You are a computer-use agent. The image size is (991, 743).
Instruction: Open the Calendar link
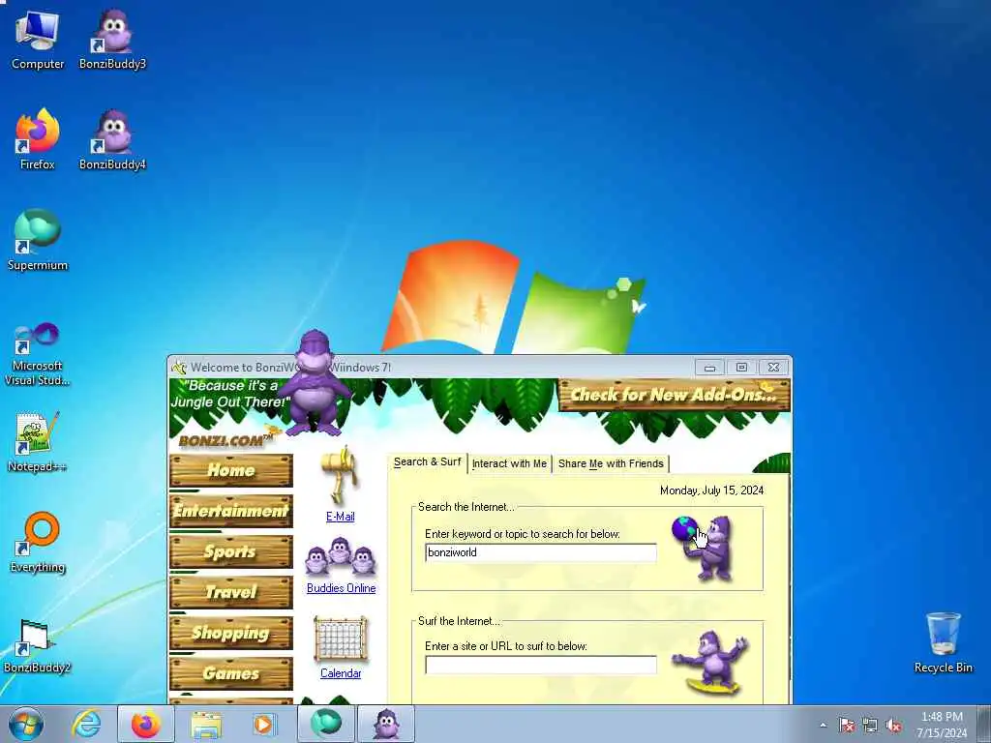341,673
